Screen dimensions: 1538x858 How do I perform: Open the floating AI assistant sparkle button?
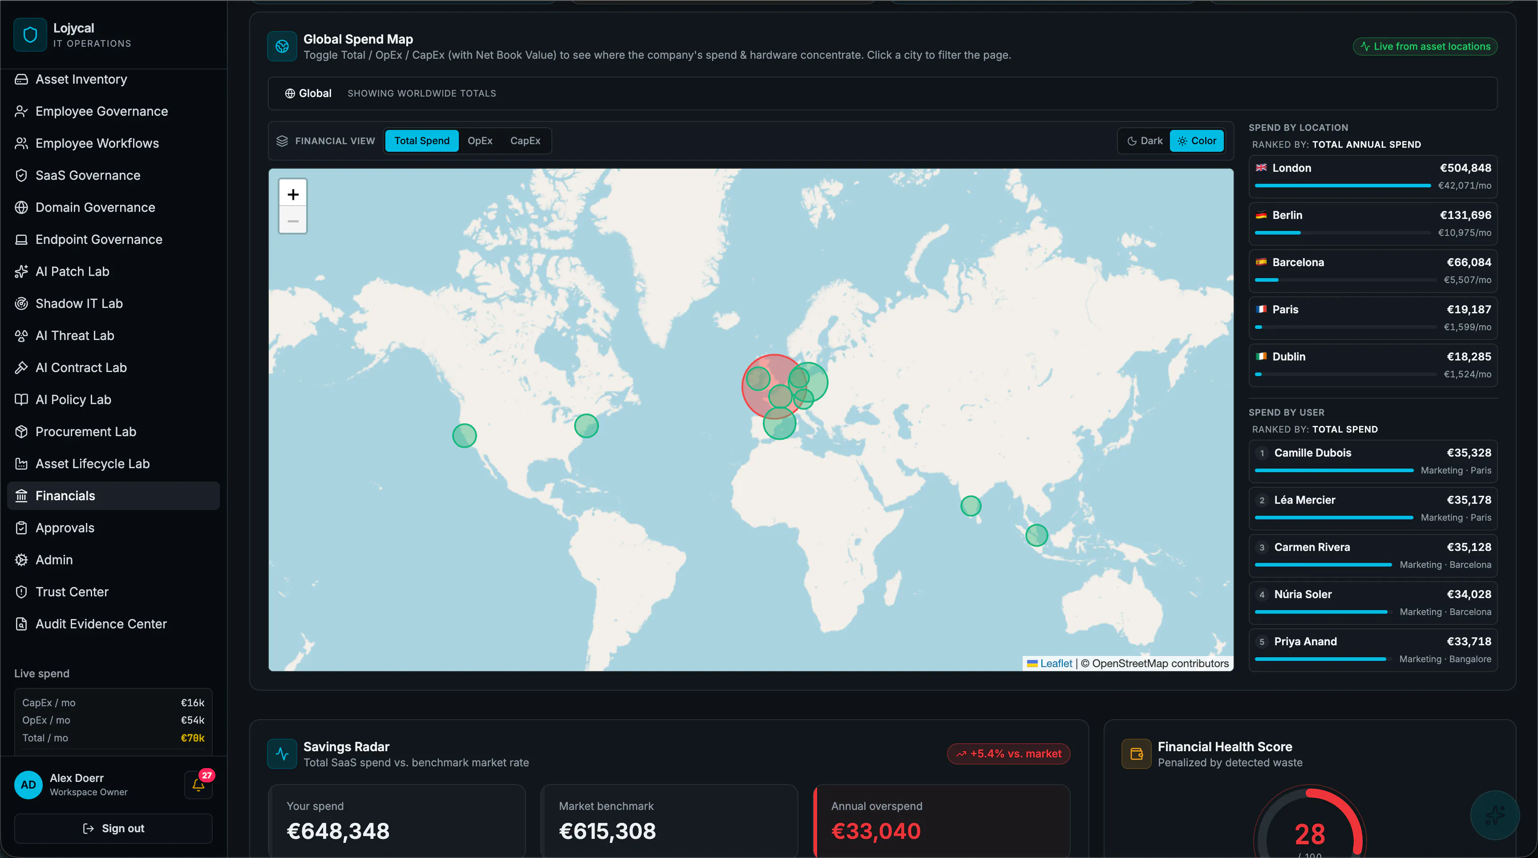[x=1494, y=815]
